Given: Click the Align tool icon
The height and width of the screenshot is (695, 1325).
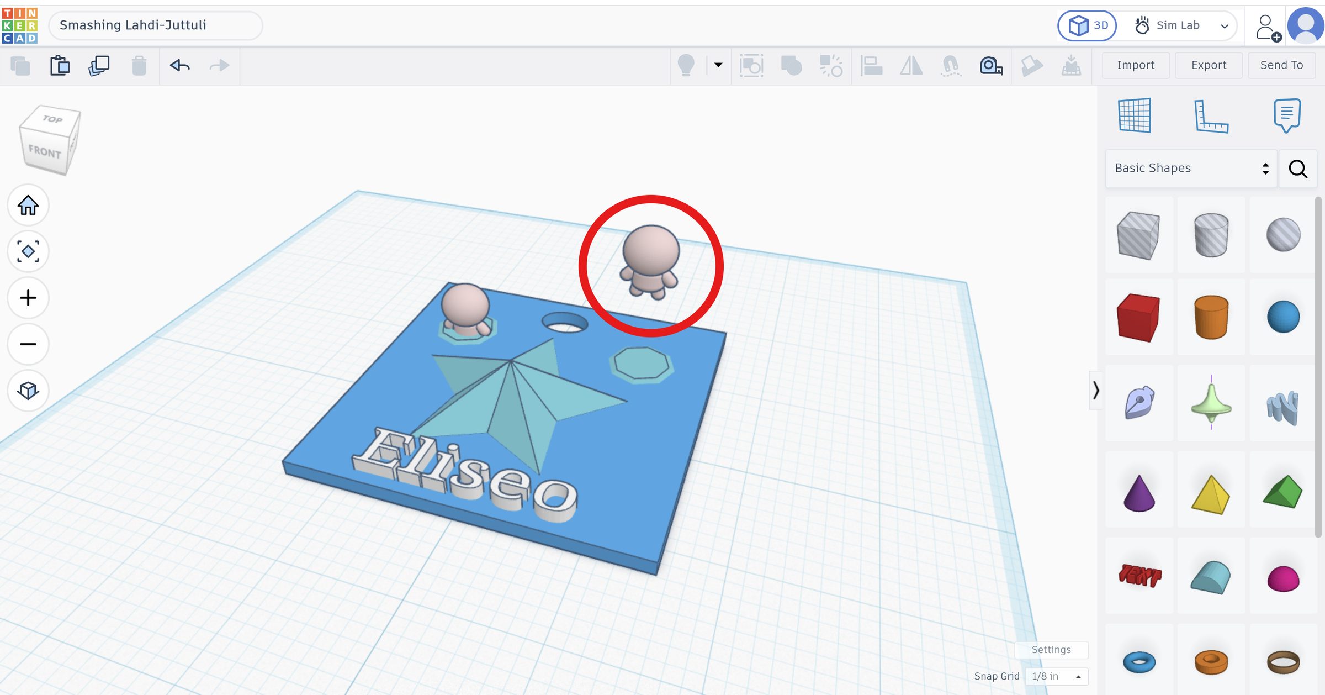Looking at the screenshot, I should pyautogui.click(x=871, y=66).
